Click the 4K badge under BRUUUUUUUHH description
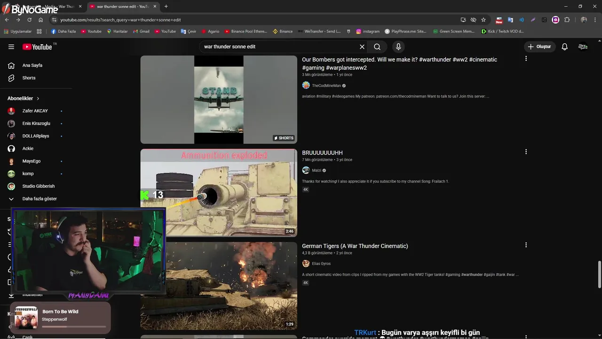Image resolution: width=602 pixels, height=339 pixels. point(305,190)
